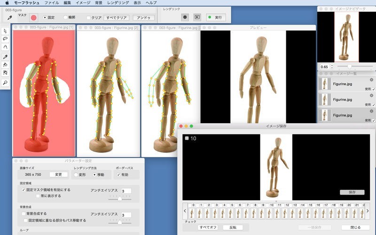Toggle 固定マスク領域を有効にする checkbox
Image resolution: width=376 pixels, height=235 pixels.
[23, 190]
